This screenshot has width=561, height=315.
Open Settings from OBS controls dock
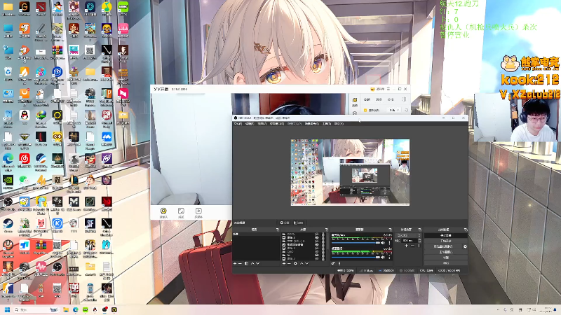point(446,258)
